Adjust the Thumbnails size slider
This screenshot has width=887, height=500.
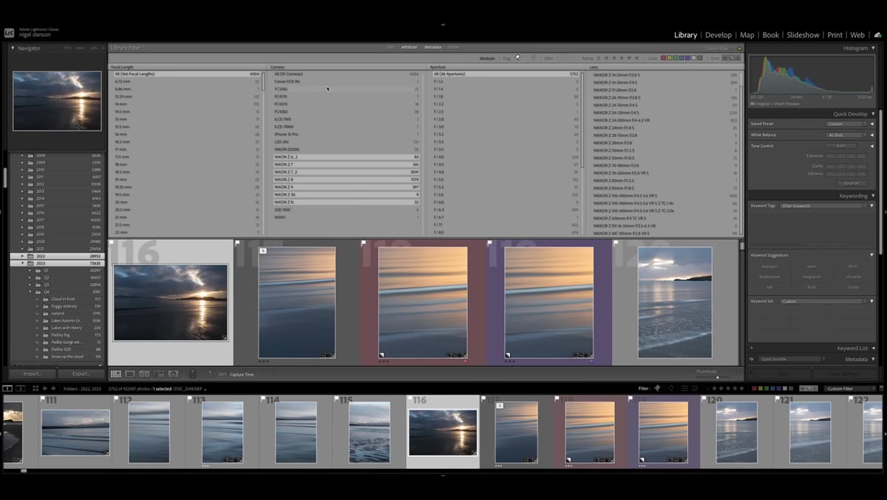point(717,377)
